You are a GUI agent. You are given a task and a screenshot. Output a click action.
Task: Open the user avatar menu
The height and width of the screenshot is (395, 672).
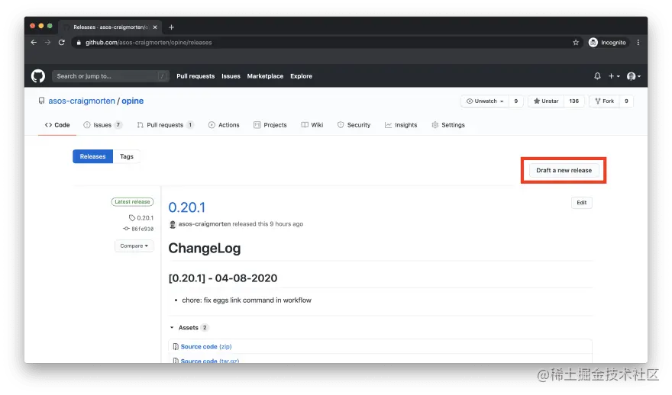coord(633,75)
